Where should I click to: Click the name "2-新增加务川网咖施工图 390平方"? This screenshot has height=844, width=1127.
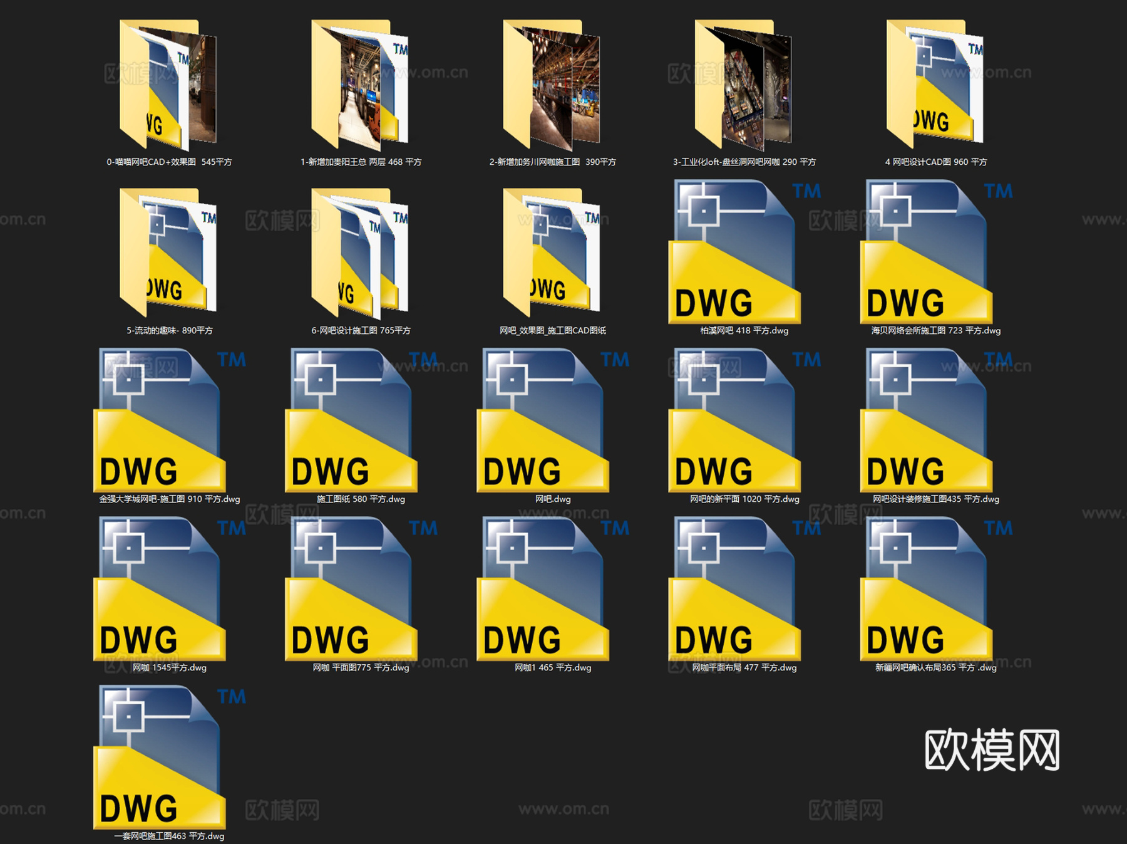point(553,162)
